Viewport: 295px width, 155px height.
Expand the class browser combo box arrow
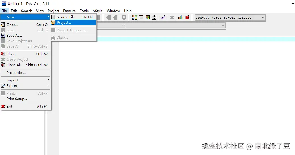tap(123, 25)
